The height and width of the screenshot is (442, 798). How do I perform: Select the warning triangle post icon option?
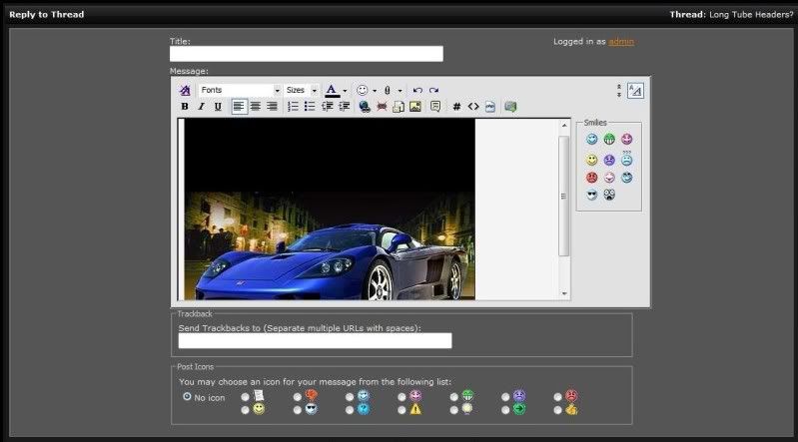[402, 409]
